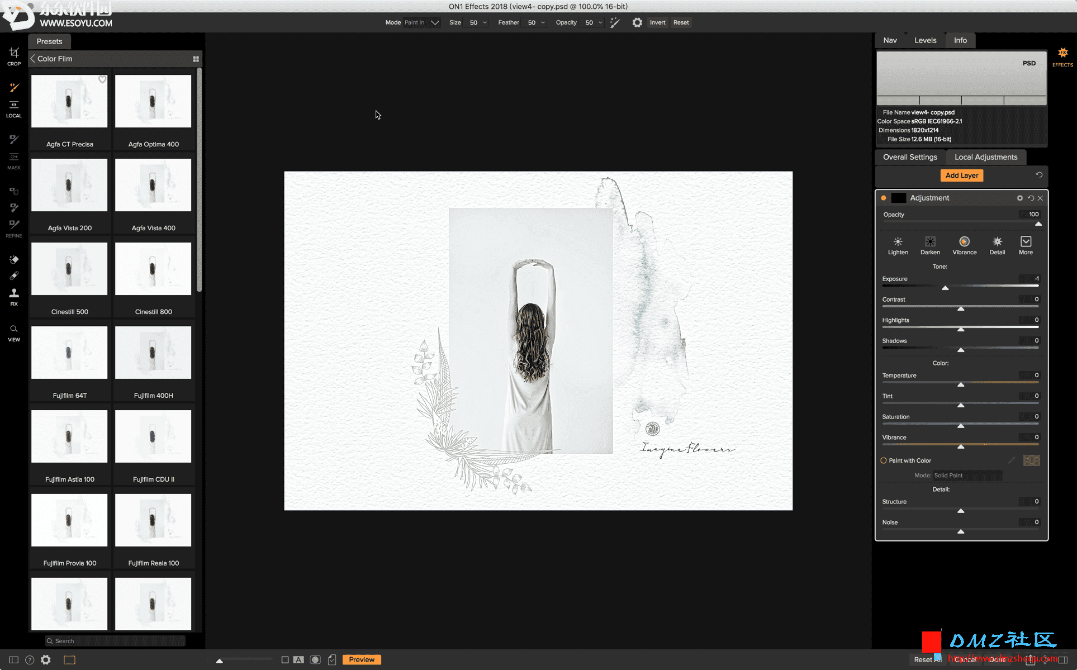Viewport: 1077px width, 670px height.
Task: Toggle clipping A overlay icon
Action: (298, 660)
